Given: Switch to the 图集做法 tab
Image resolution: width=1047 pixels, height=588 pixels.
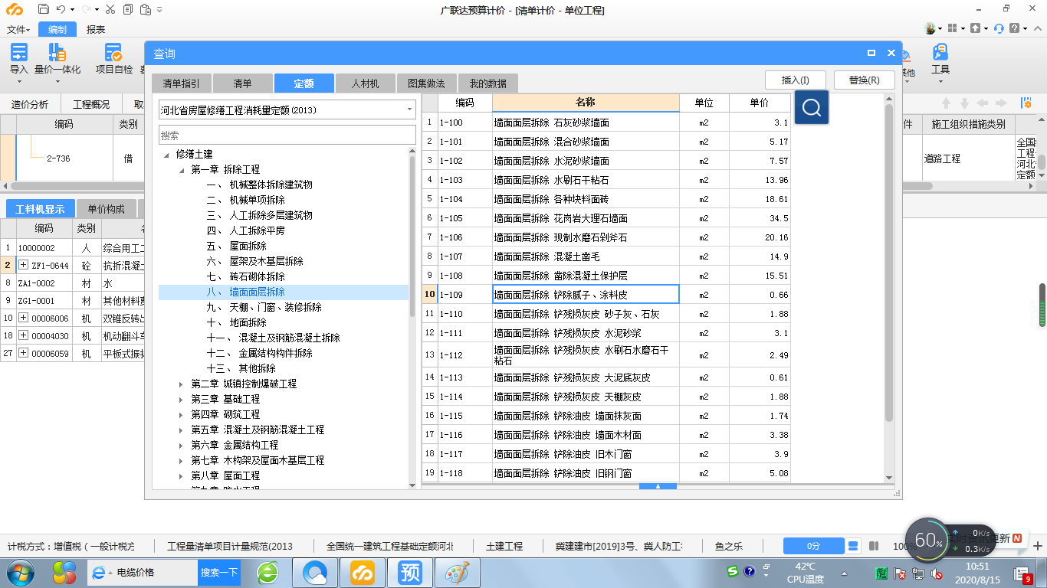Looking at the screenshot, I should [426, 83].
